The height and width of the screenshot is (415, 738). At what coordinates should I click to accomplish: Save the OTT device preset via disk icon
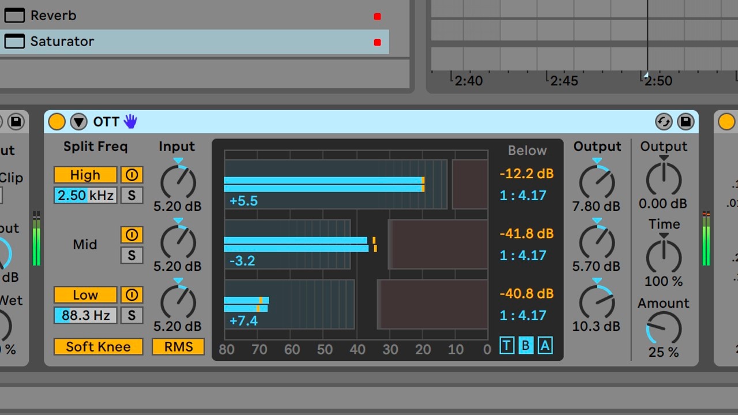pyautogui.click(x=686, y=122)
